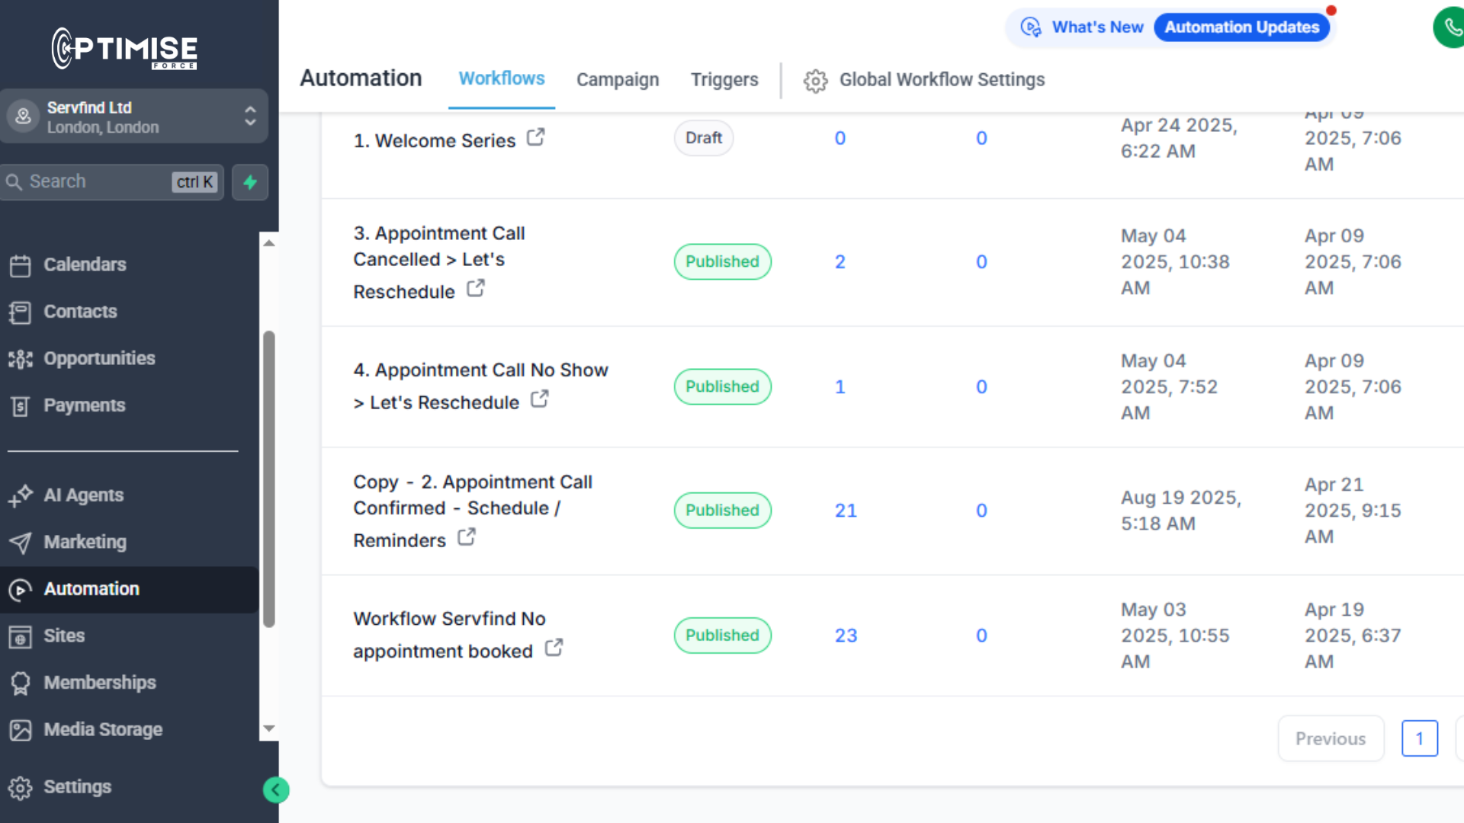Viewport: 1464px width, 823px height.
Task: Click enrolled count 23 link
Action: [x=846, y=636]
